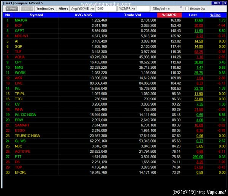Select the AI symbol
Screen dimensions: 228x196
click(17, 41)
